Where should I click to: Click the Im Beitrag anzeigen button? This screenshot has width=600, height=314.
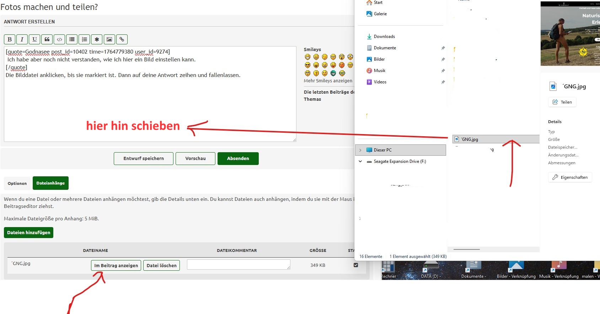click(x=116, y=265)
